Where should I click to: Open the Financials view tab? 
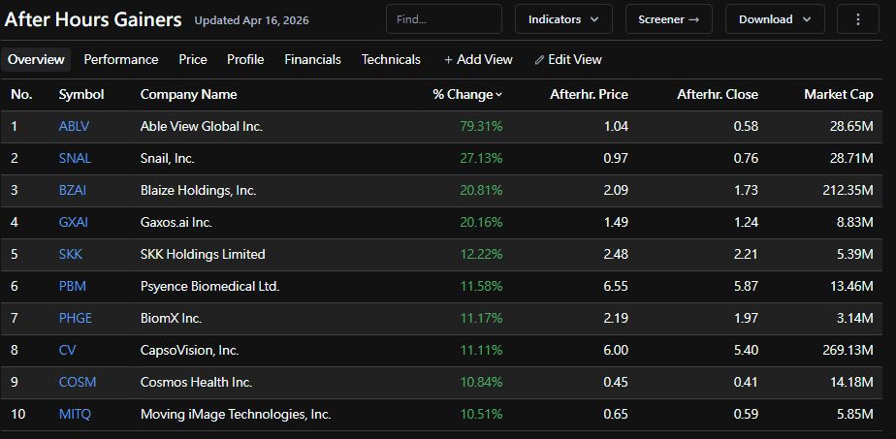312,59
